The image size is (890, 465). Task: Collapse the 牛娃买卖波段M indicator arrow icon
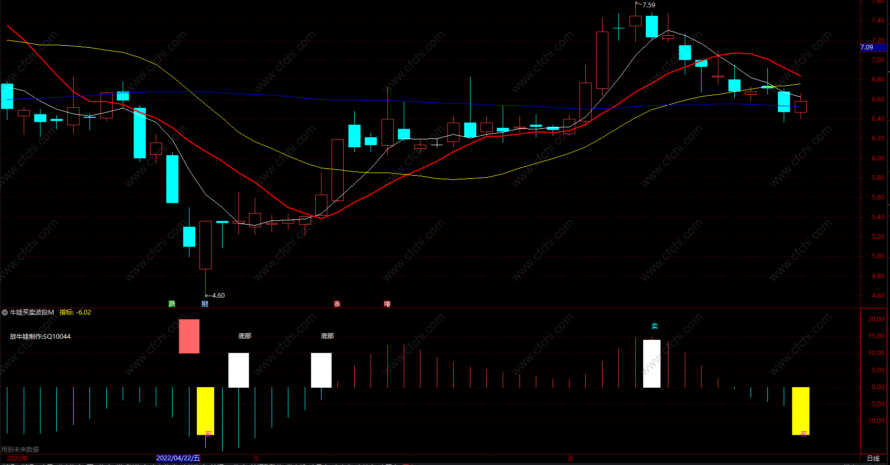(5, 312)
